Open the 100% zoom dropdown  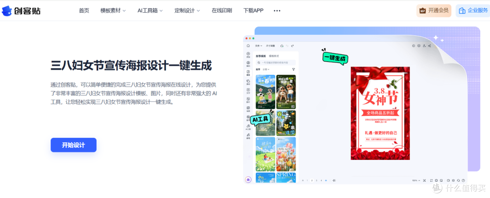pos(416,180)
